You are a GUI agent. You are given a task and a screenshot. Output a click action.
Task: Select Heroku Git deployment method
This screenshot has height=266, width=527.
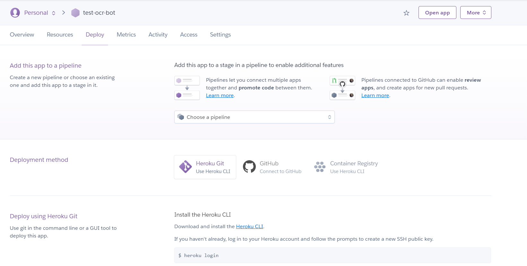(x=205, y=167)
